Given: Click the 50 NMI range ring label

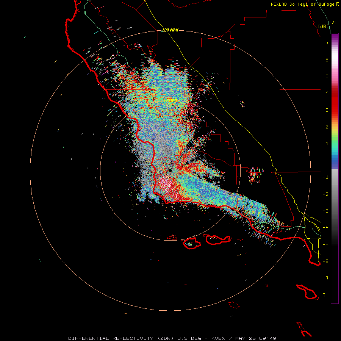Looking at the screenshot, I should pyautogui.click(x=170, y=100).
